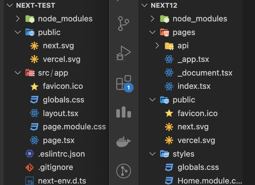Open layout.tsx file
Viewport: 255px width, 185px height.
[x=60, y=114]
